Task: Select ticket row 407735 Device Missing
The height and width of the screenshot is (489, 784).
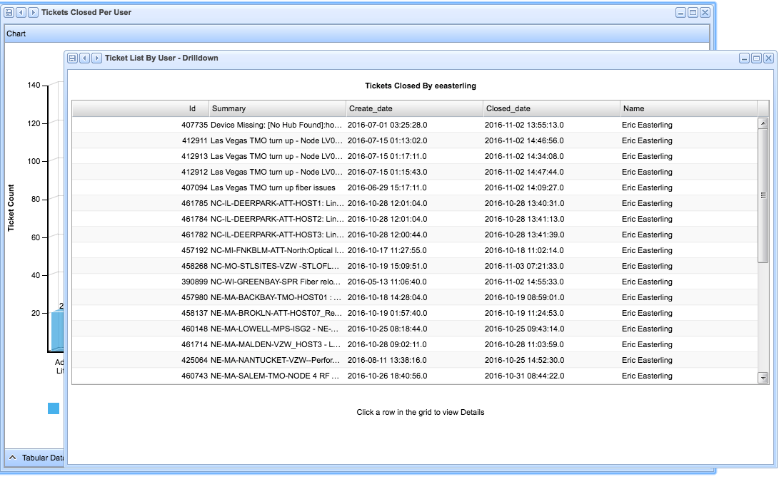Action: pyautogui.click(x=414, y=125)
